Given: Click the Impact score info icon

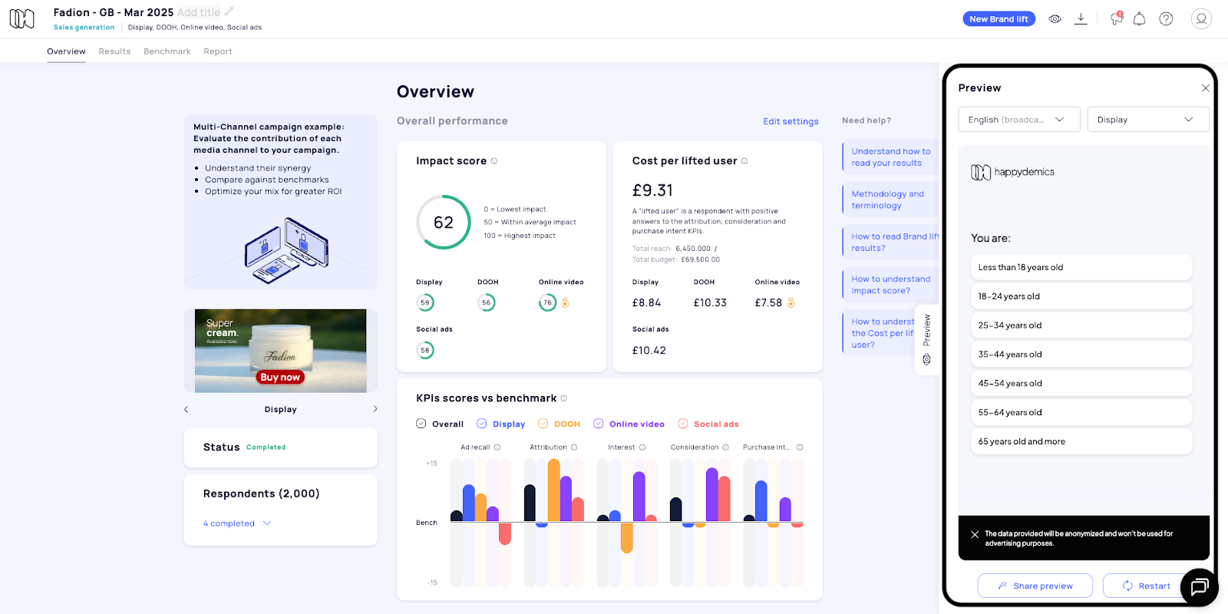Looking at the screenshot, I should click(x=494, y=161).
